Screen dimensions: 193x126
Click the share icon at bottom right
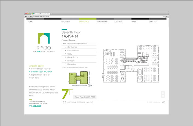(x=163, y=102)
